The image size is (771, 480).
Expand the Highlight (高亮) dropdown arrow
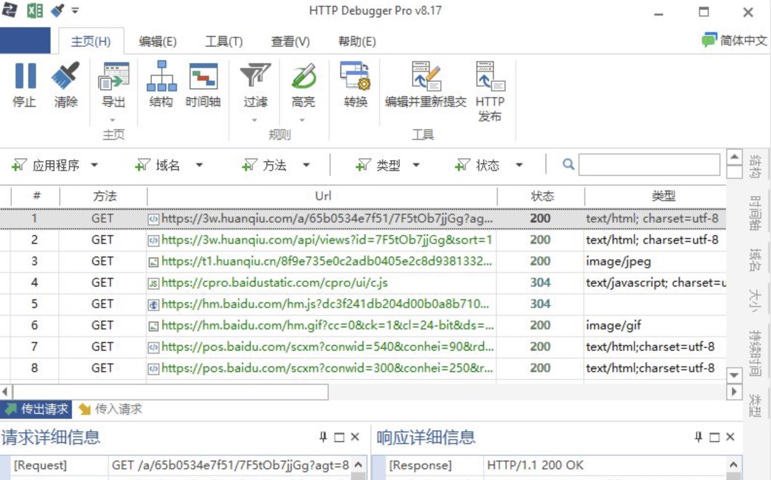click(302, 120)
